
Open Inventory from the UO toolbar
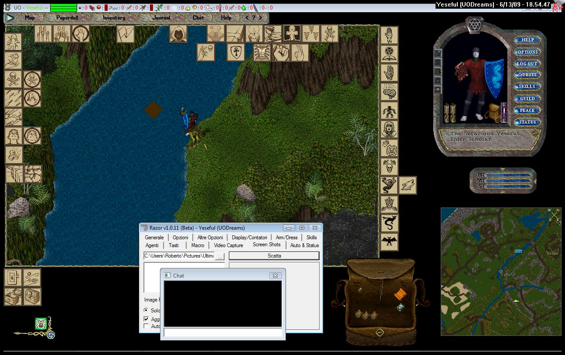(114, 18)
